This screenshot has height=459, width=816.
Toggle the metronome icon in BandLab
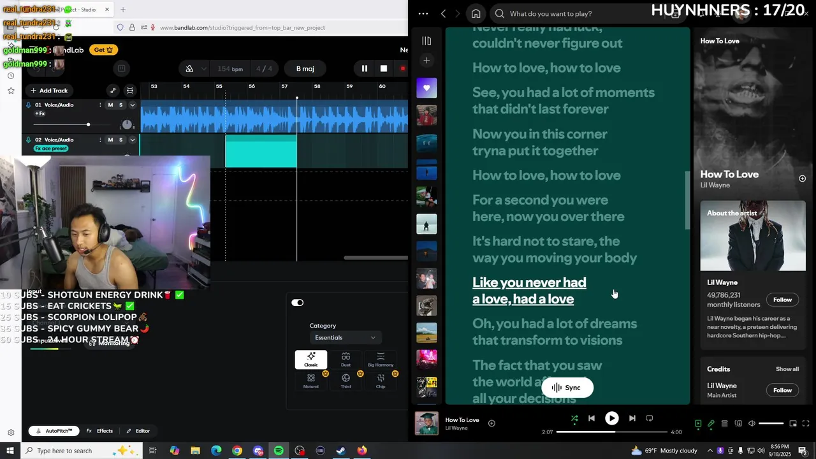point(189,69)
